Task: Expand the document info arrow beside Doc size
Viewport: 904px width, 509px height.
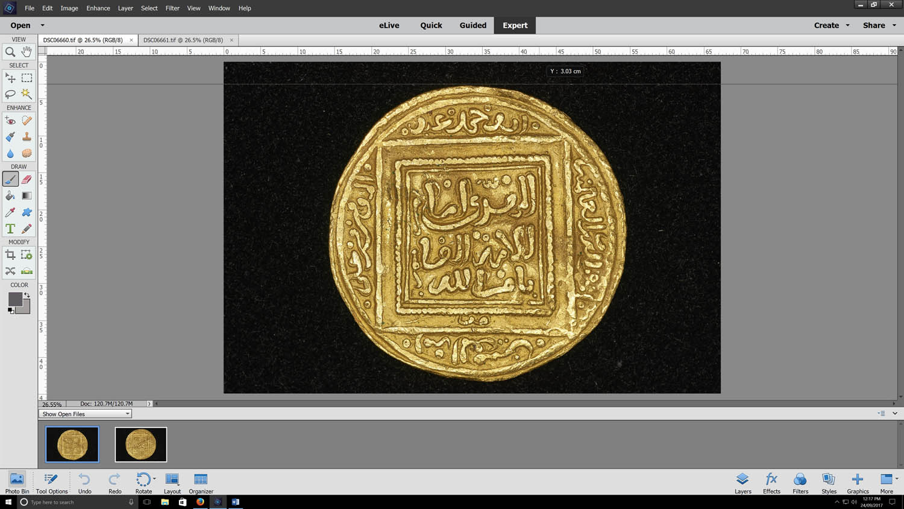Action: [x=149, y=404]
